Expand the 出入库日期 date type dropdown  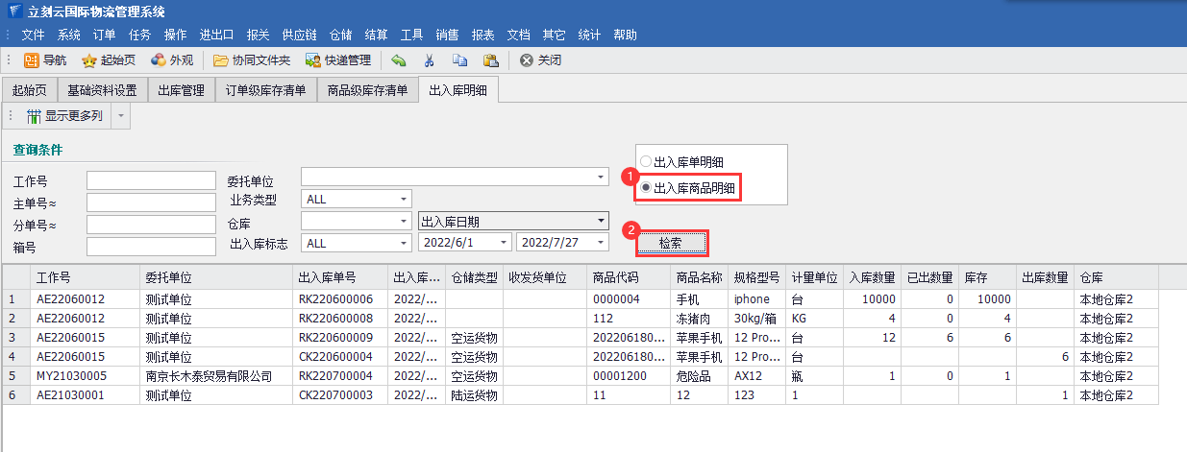(601, 221)
